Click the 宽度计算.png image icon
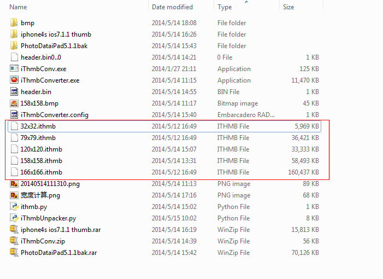383x279 pixels. coord(14,195)
